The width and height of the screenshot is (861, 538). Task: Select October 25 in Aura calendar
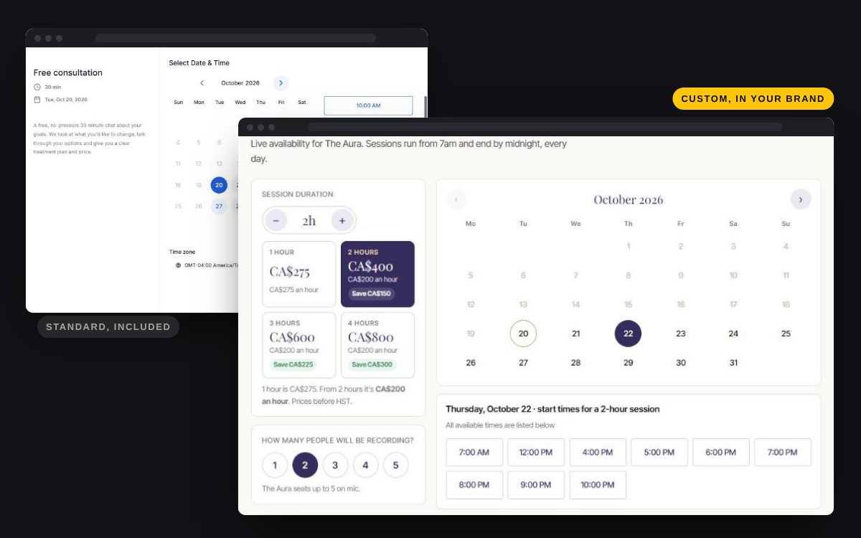pyautogui.click(x=786, y=334)
